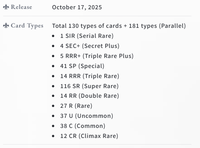Screen dimensions: 200x148
Task: Select the 1 SIR (Serial Rare) list item
Action: (x=87, y=36)
